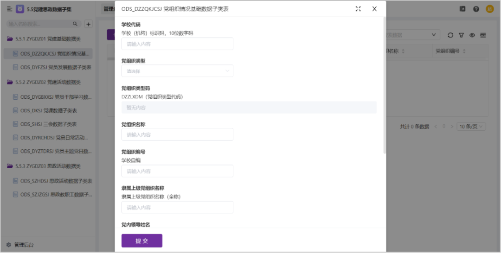This screenshot has height=254, width=501.
Task: Go to previous page arrow
Action: click(x=436, y=127)
